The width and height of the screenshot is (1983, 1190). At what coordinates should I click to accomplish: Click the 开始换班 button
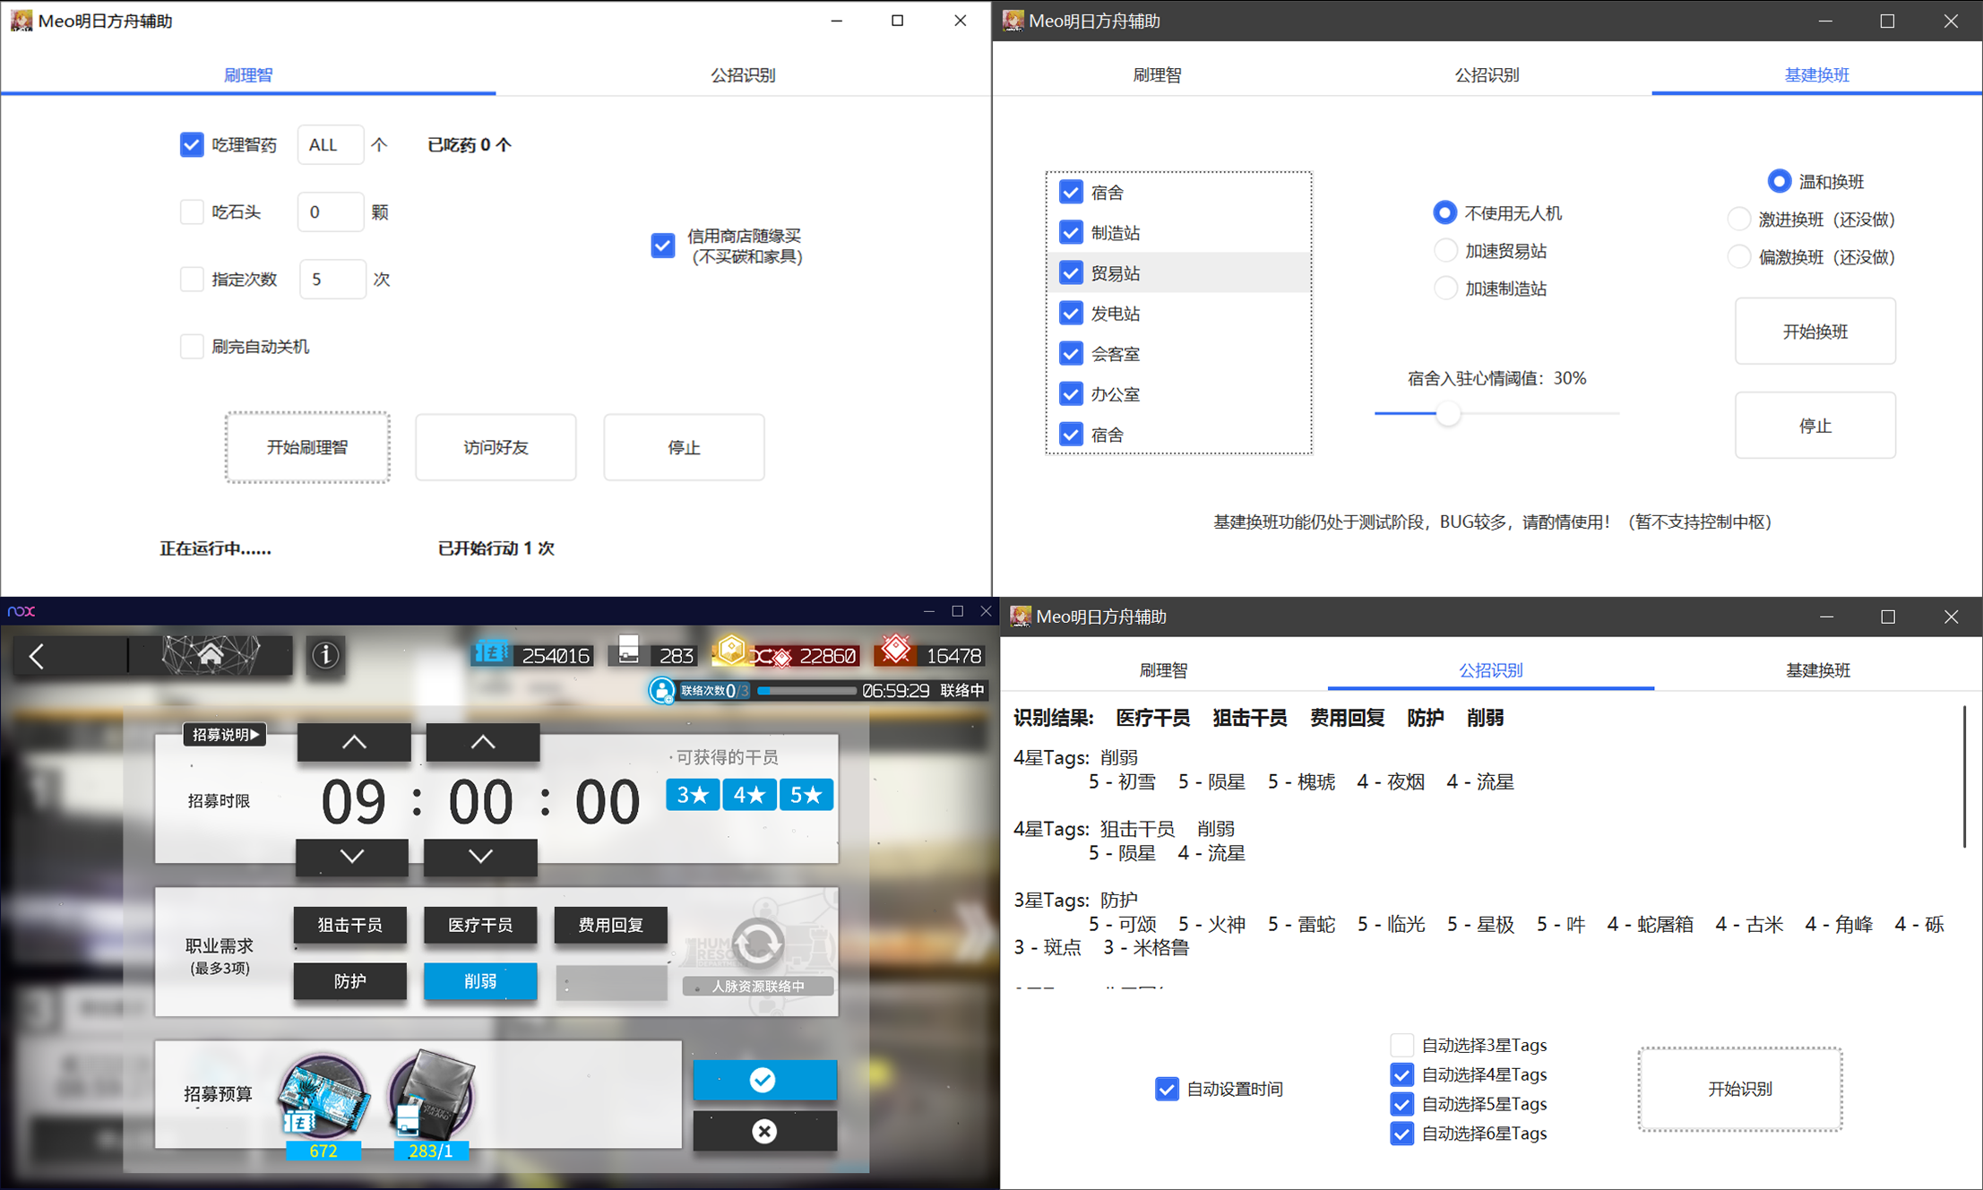[1815, 332]
